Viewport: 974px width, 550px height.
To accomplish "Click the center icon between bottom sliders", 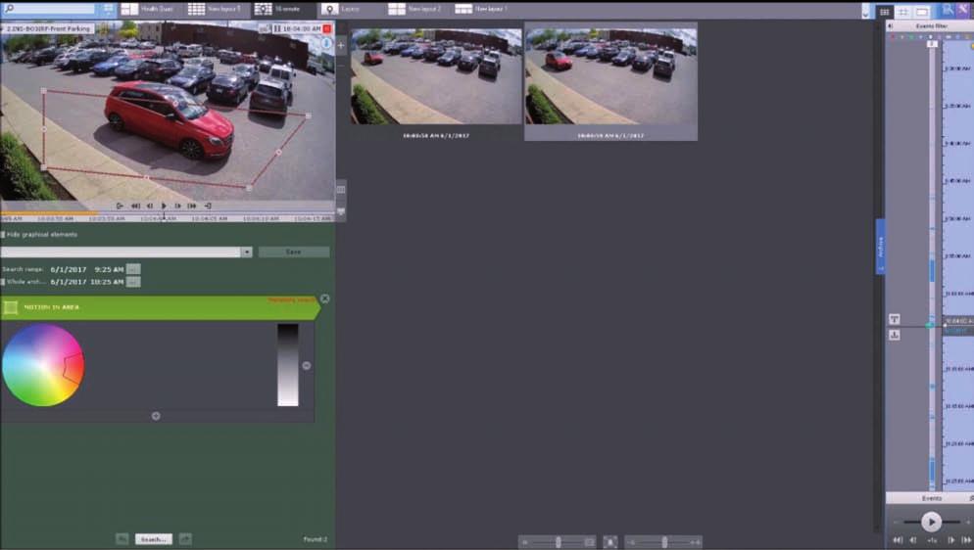I will (x=610, y=542).
